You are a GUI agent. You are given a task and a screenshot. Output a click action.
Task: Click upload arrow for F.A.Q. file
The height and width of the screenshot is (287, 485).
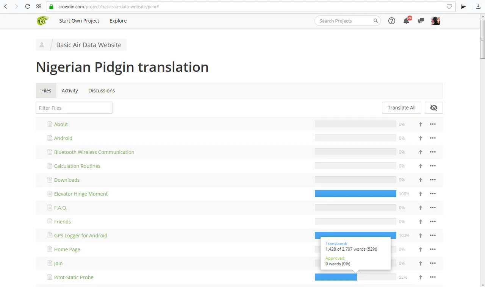pos(420,207)
